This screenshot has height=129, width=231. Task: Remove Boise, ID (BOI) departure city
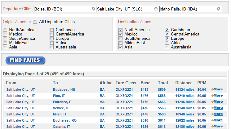coord(93,9)
